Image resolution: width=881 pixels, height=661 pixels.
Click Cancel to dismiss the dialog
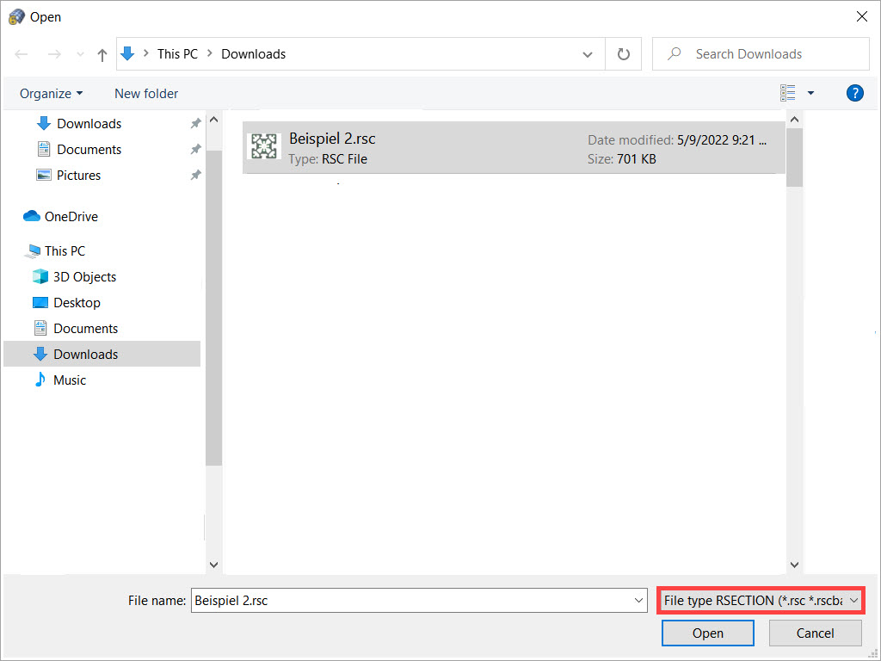tap(814, 633)
